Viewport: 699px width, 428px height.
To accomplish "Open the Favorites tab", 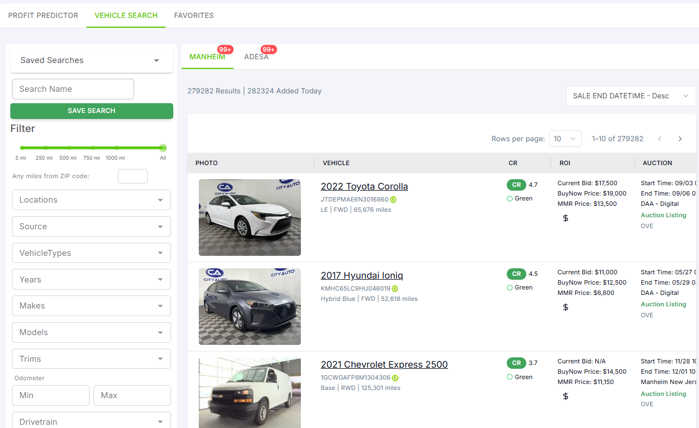I will 194,16.
